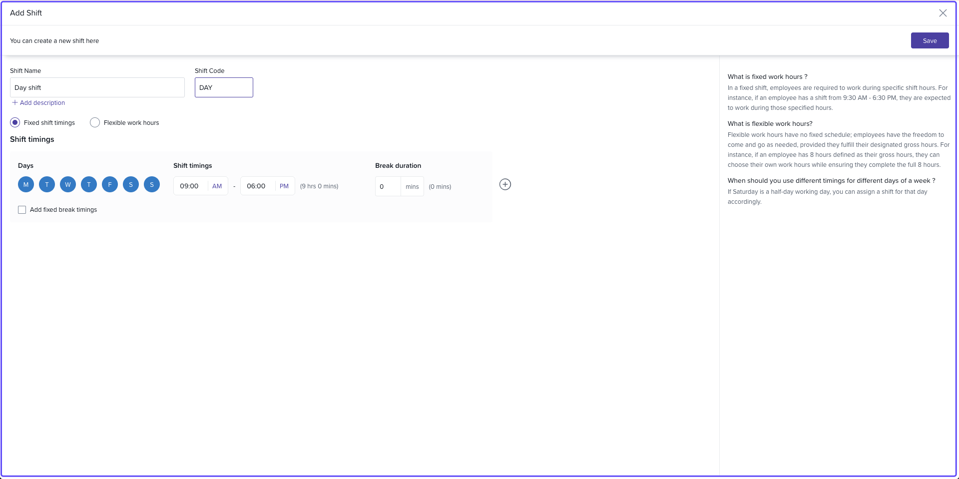Deselect the Tuesday day circle

pyautogui.click(x=47, y=184)
